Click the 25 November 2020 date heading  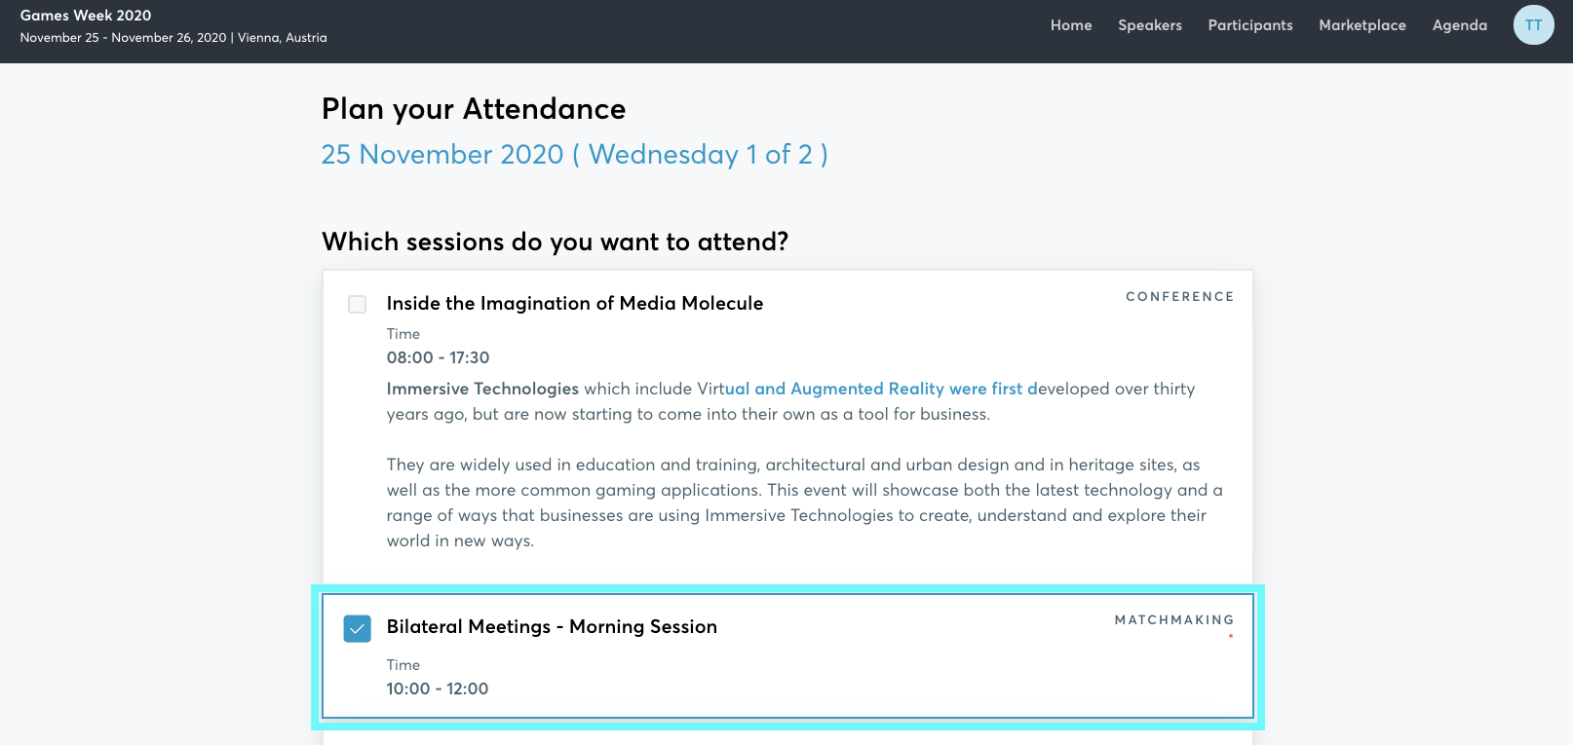point(574,155)
